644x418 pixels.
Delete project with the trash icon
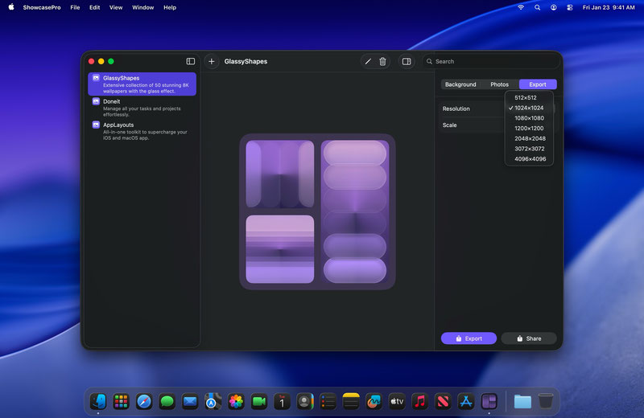tap(382, 61)
